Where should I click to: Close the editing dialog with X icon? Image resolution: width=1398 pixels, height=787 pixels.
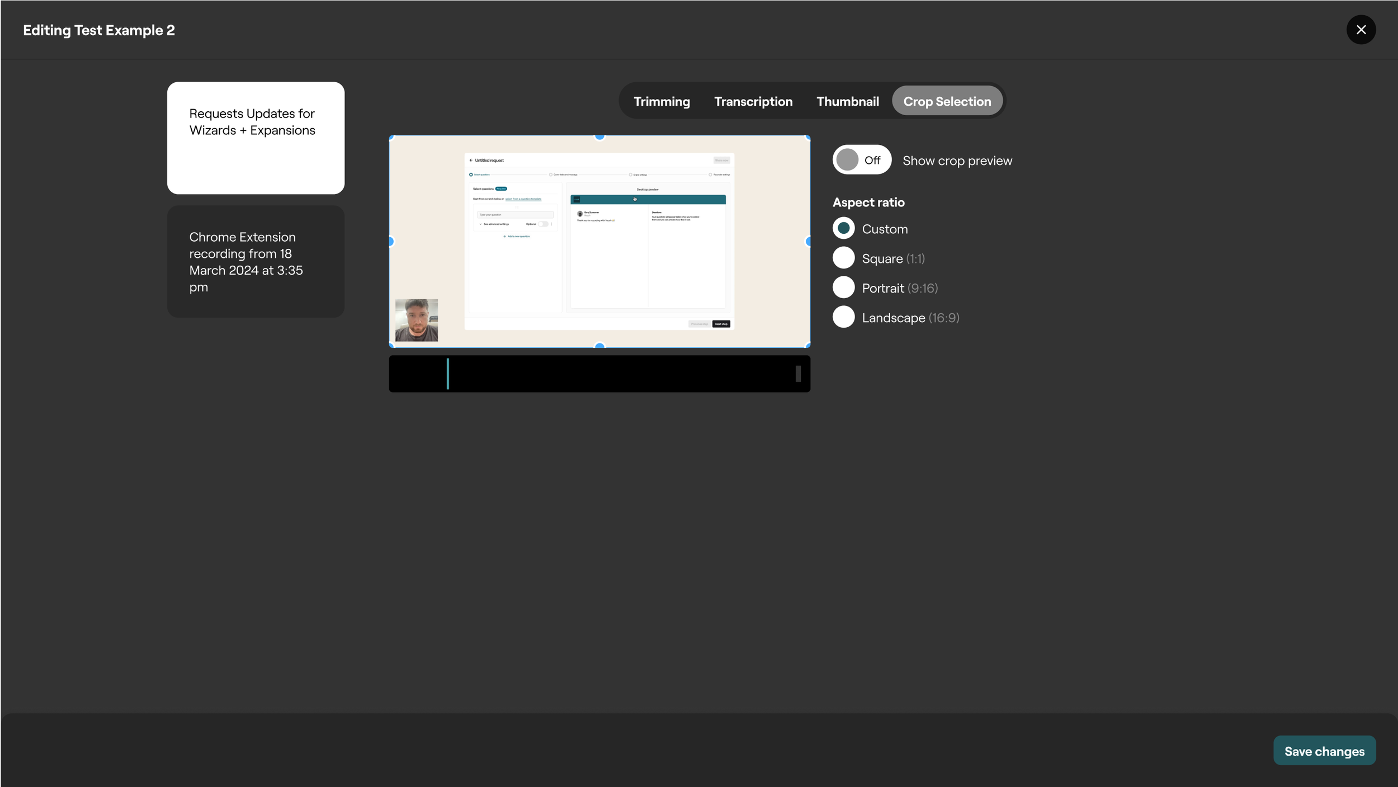(x=1361, y=30)
